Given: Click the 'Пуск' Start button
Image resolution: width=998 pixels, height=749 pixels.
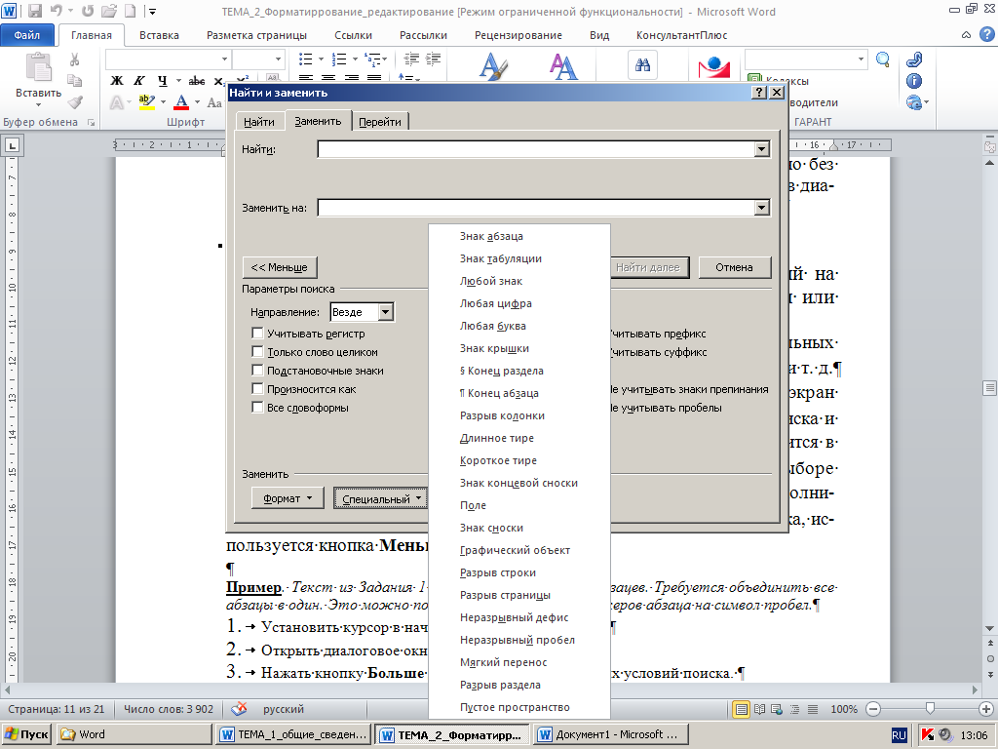Looking at the screenshot, I should coord(26,734).
